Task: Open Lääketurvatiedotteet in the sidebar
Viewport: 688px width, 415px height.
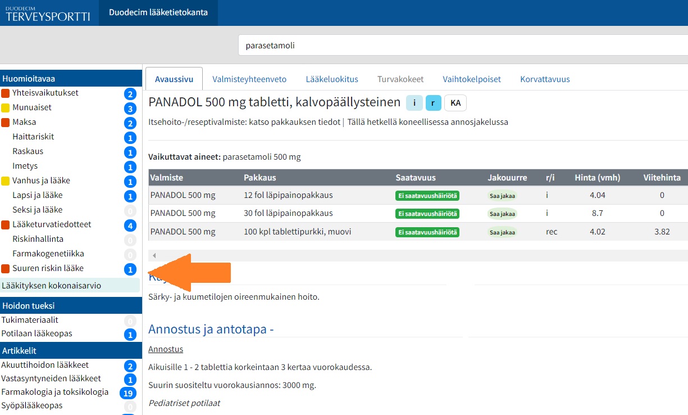Action: (x=52, y=224)
